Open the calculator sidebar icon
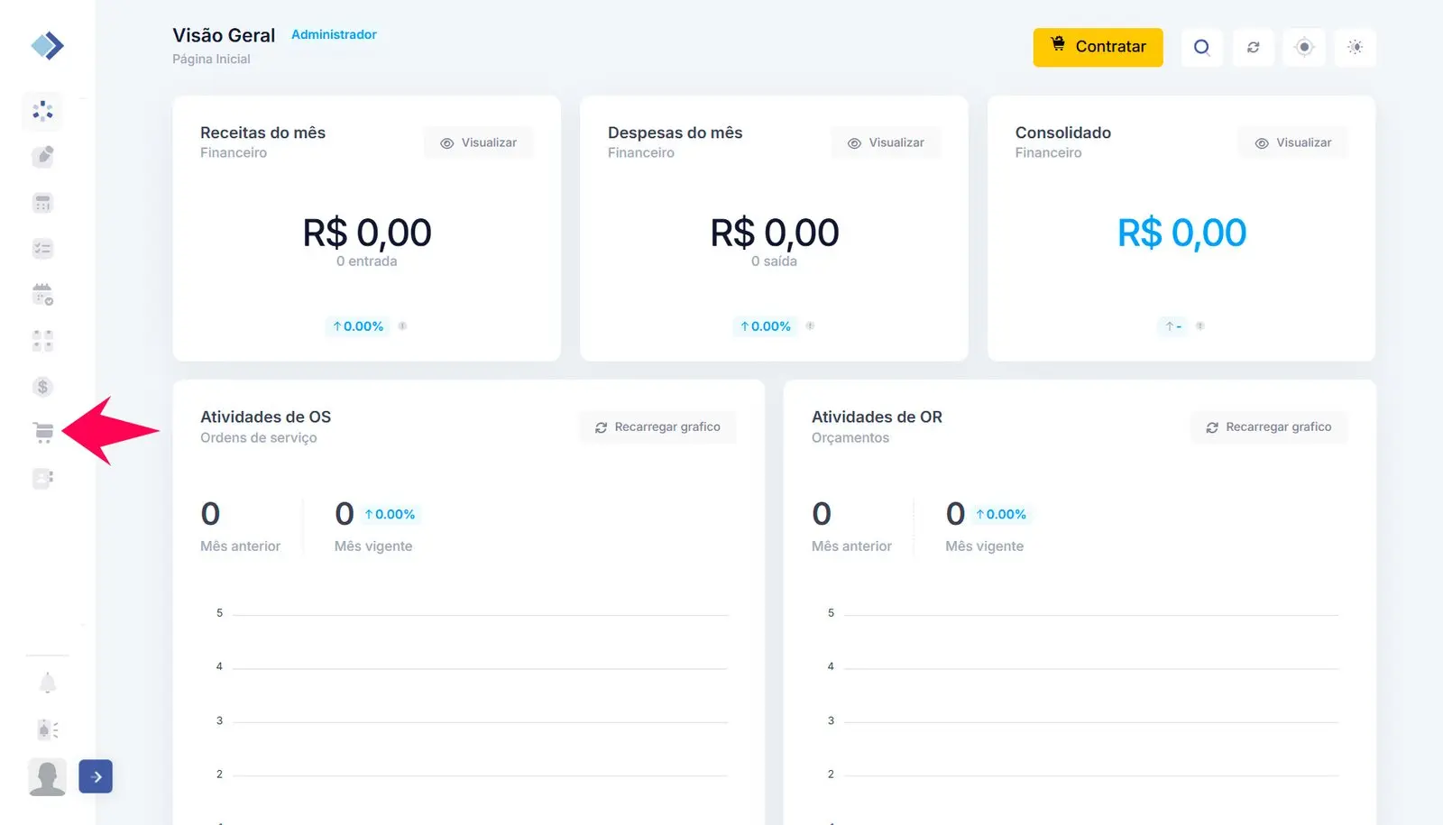This screenshot has width=1443, height=825. (42, 203)
